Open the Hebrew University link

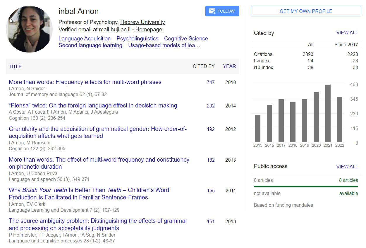point(142,22)
